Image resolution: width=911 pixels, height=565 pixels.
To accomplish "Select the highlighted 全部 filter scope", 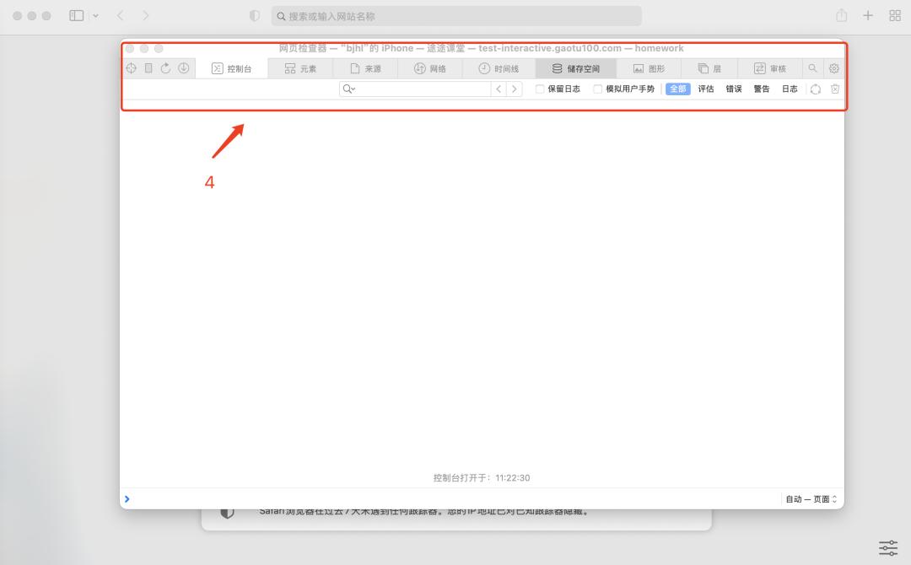I will click(677, 89).
